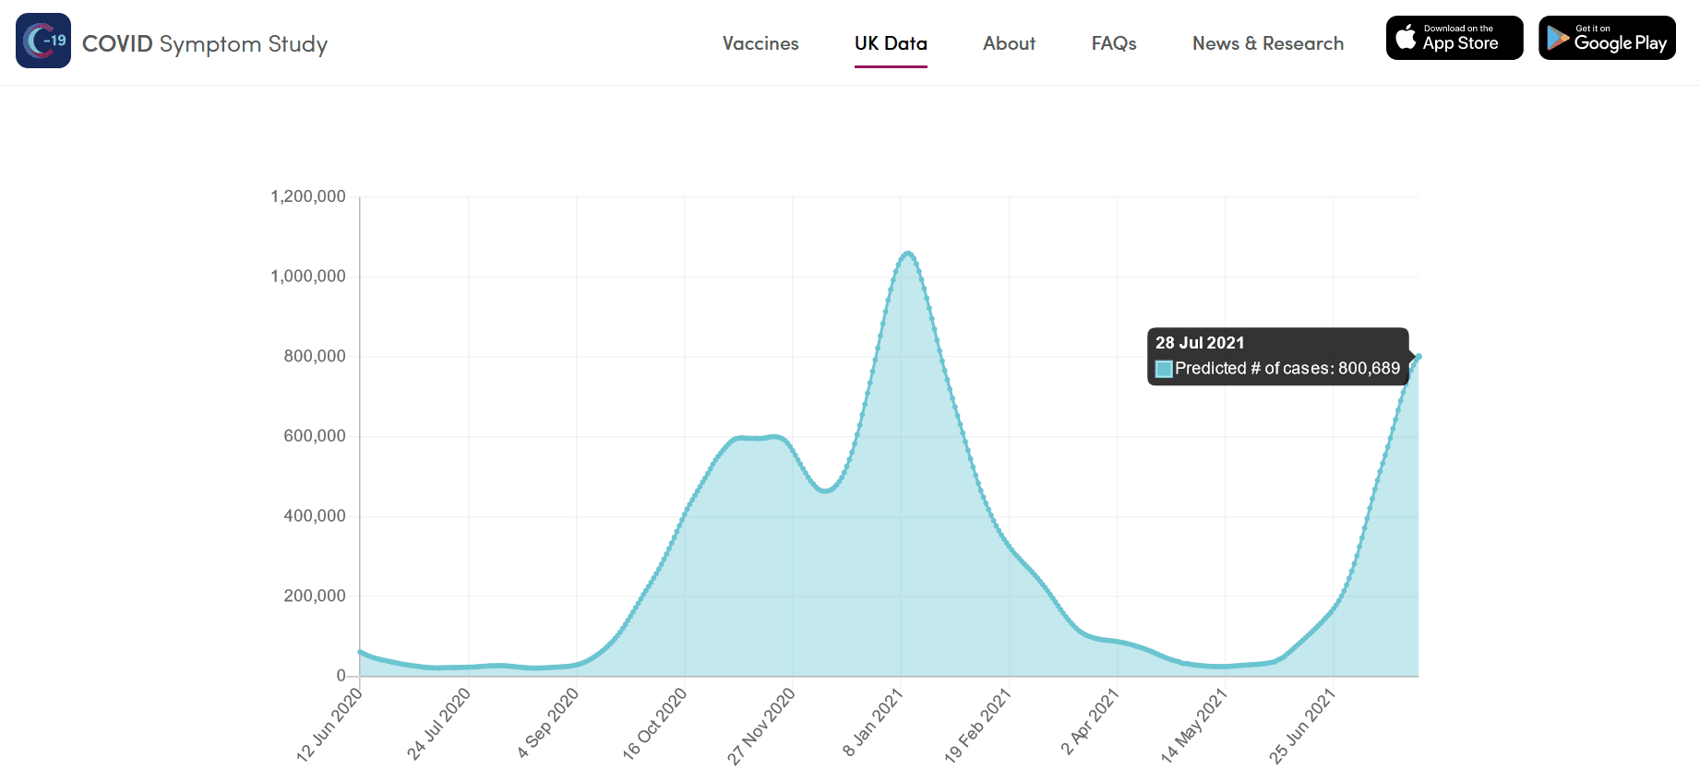Click the Get it on Google Play button
The image size is (1700, 780).
[x=1606, y=38]
